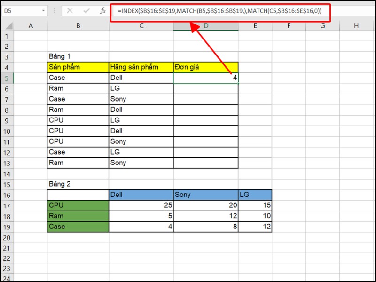Click the green 'CPU' cell in Bảng 2

pyautogui.click(x=78, y=205)
